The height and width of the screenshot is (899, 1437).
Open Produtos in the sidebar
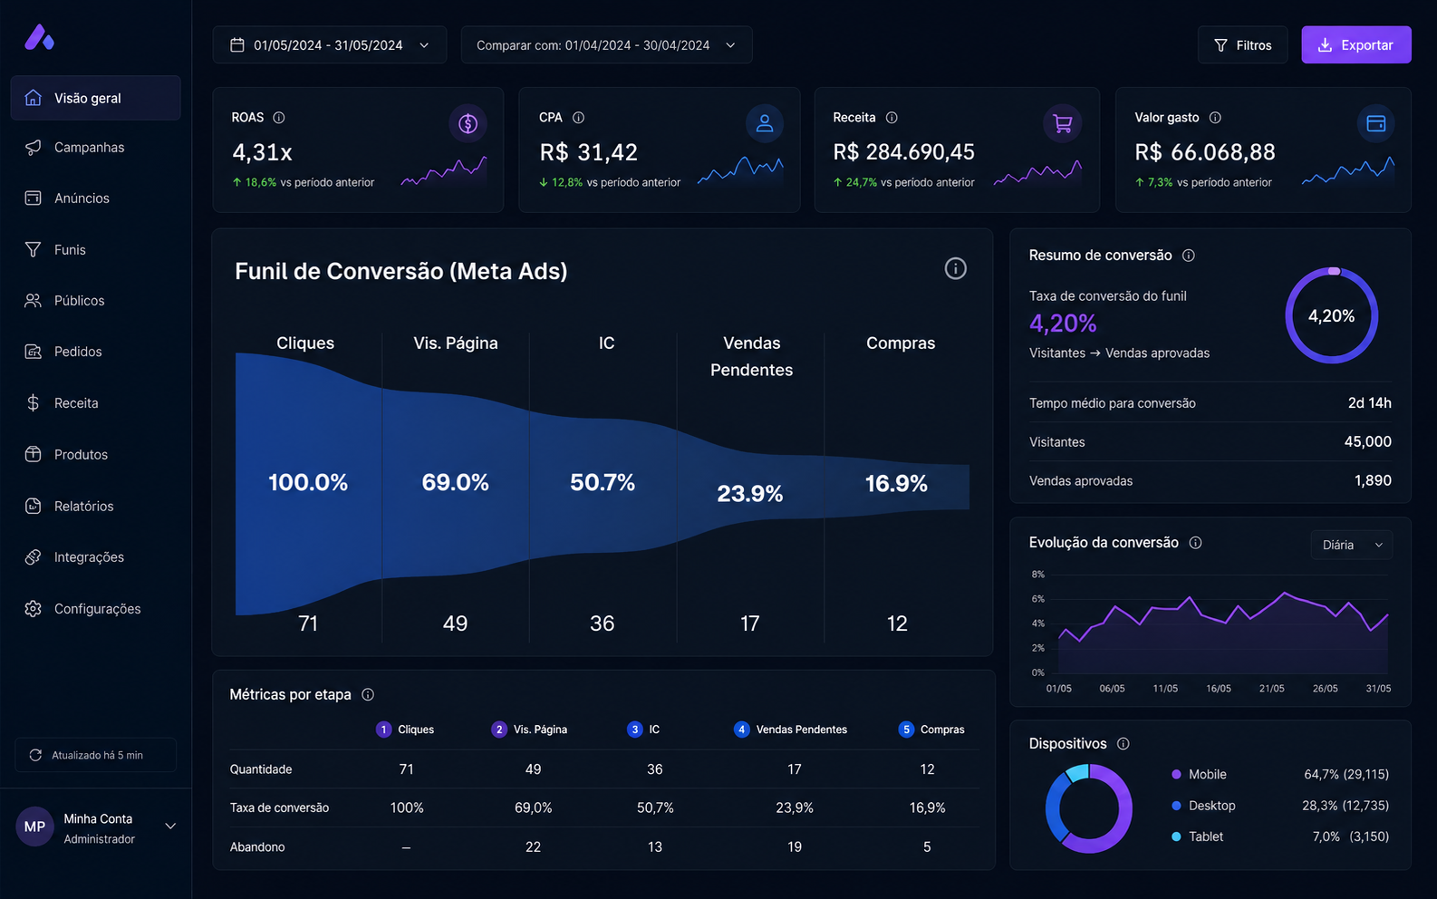(x=95, y=454)
